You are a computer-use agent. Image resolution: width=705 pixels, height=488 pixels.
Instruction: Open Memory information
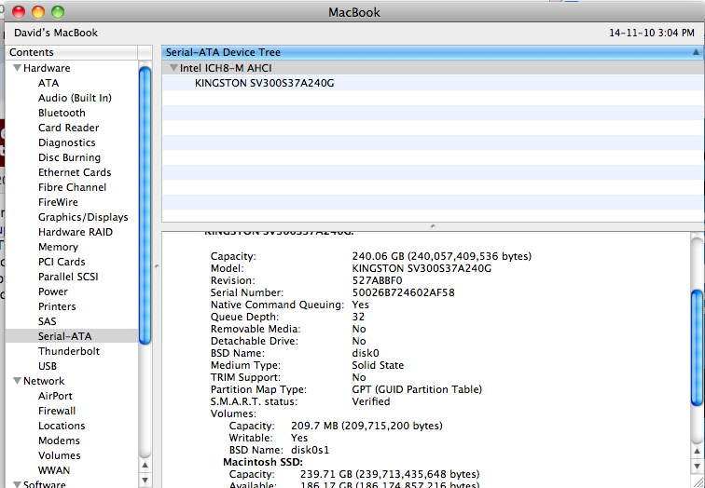pos(58,247)
